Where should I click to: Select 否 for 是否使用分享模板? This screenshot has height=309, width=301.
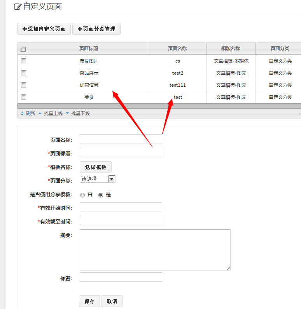[x=82, y=195]
